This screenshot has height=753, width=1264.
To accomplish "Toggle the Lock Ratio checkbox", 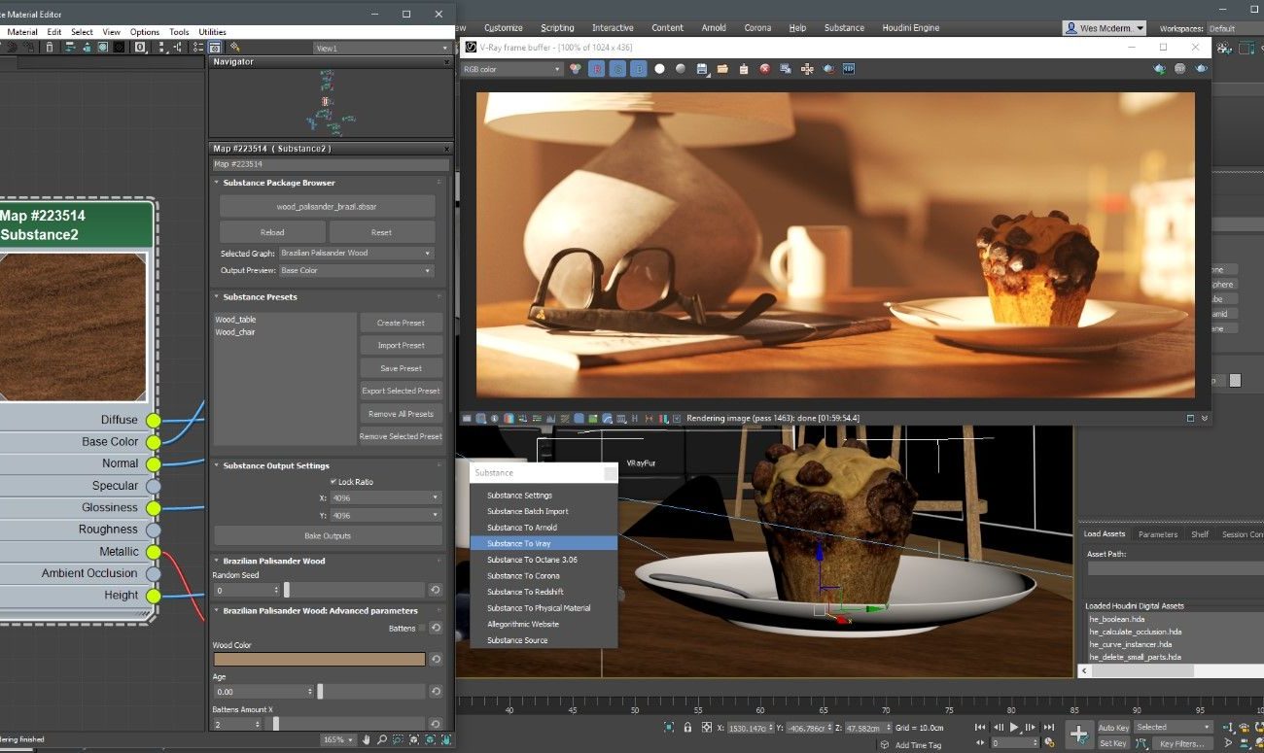I will [x=333, y=482].
